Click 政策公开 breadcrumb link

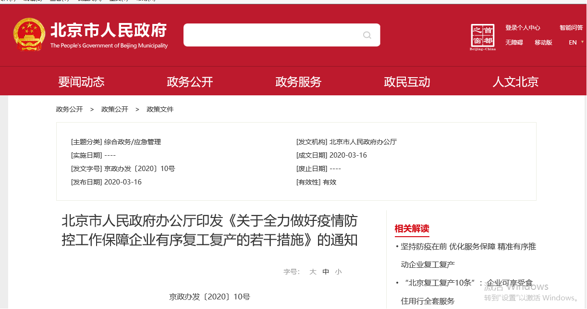tap(115, 109)
